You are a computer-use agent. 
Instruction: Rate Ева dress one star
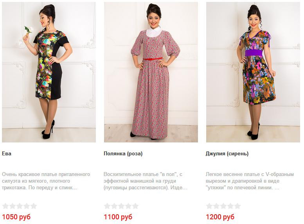pos(5,206)
